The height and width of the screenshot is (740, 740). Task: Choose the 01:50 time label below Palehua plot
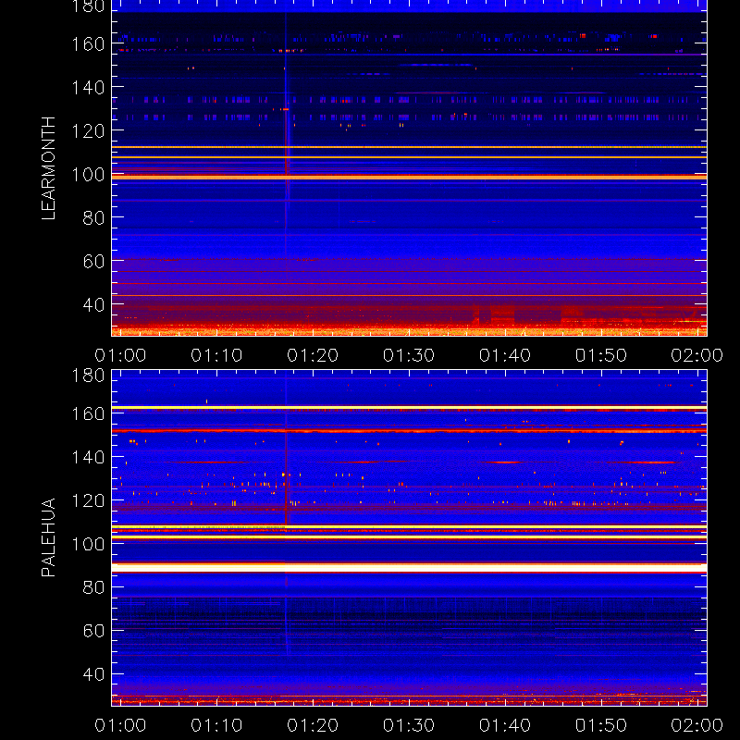(x=600, y=725)
